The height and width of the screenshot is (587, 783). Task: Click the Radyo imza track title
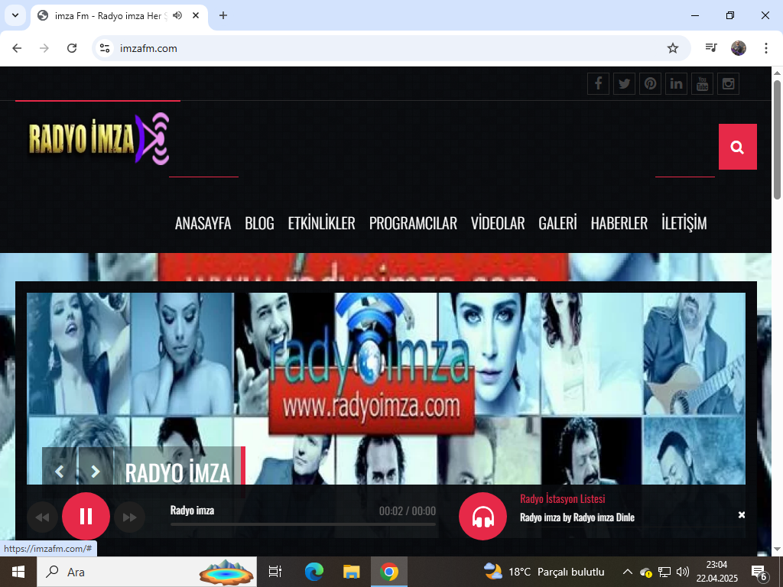point(192,511)
